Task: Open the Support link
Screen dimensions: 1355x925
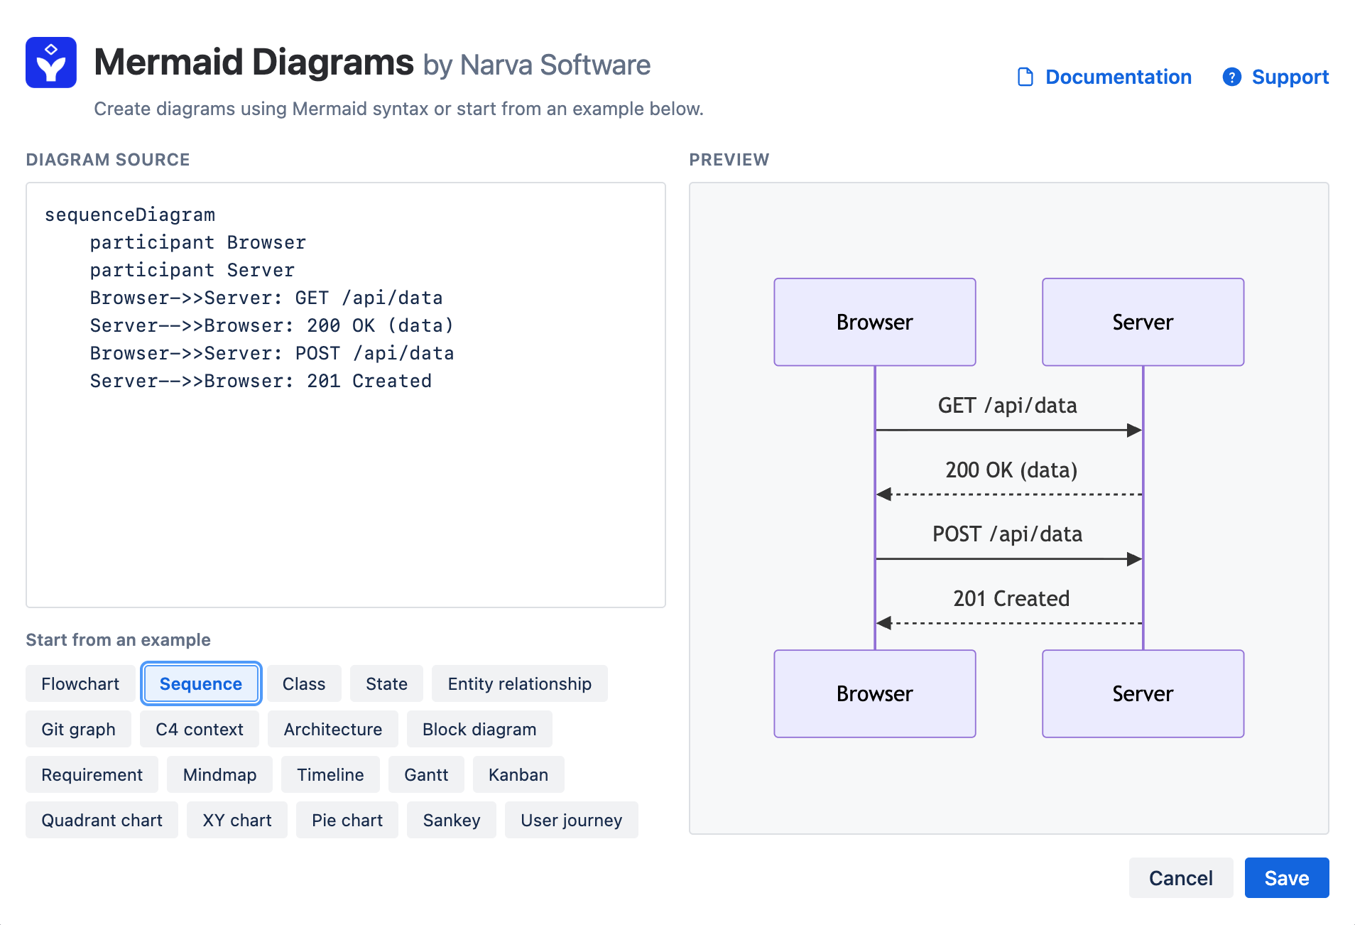Action: pos(1290,77)
